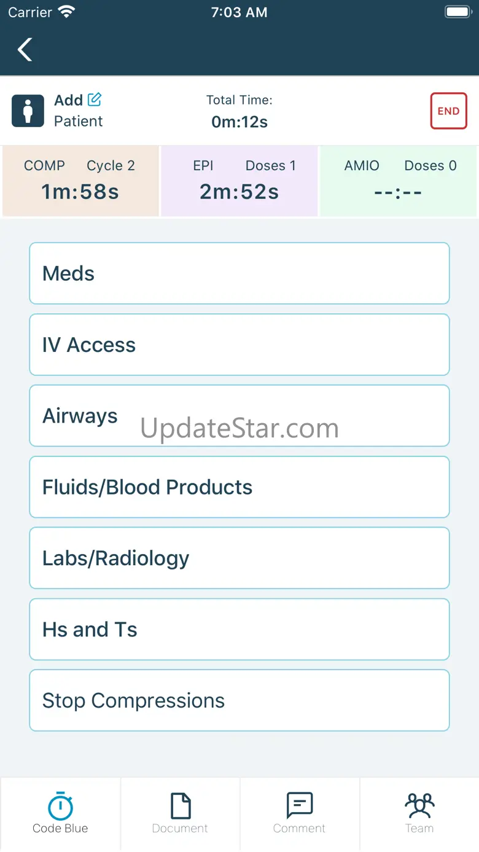Tap the back arrow icon
This screenshot has width=479, height=852.
coord(25,50)
